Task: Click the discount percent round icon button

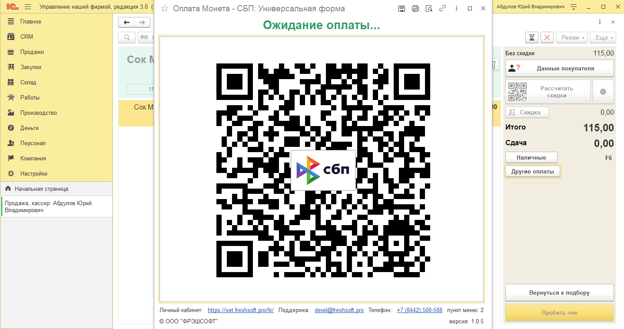Action: point(603,92)
